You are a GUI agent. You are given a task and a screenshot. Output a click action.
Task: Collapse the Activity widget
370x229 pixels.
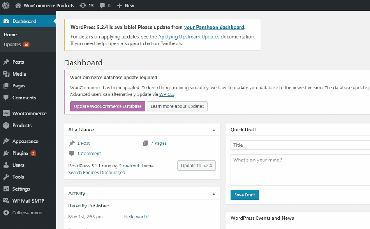[213, 193]
